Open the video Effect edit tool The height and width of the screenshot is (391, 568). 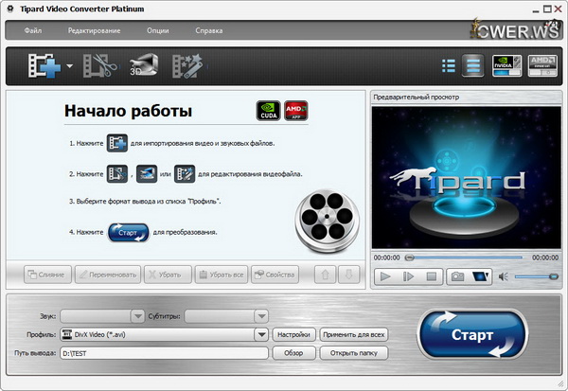point(186,66)
